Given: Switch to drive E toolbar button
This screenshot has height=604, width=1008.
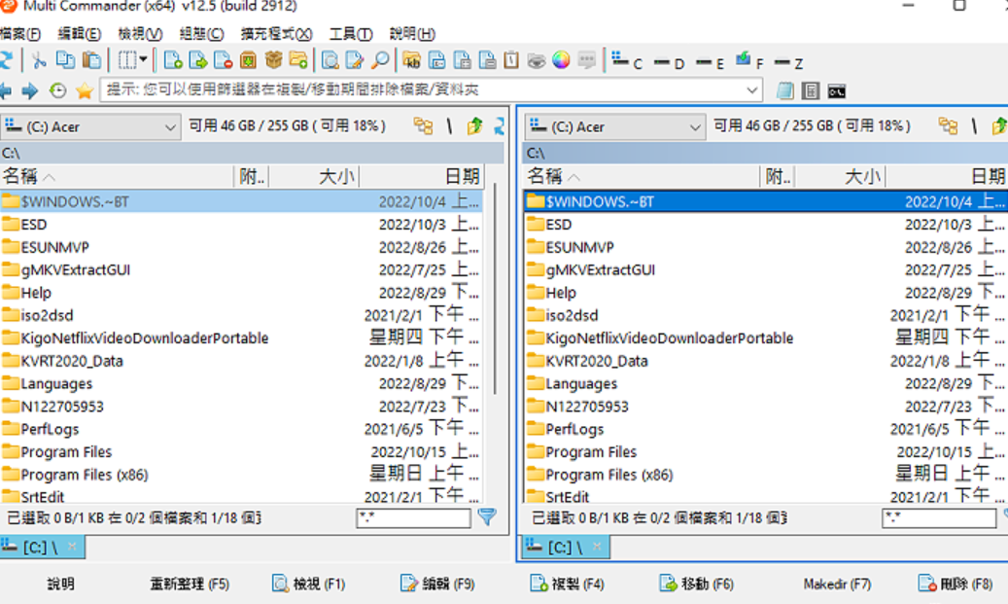Looking at the screenshot, I should tap(710, 62).
